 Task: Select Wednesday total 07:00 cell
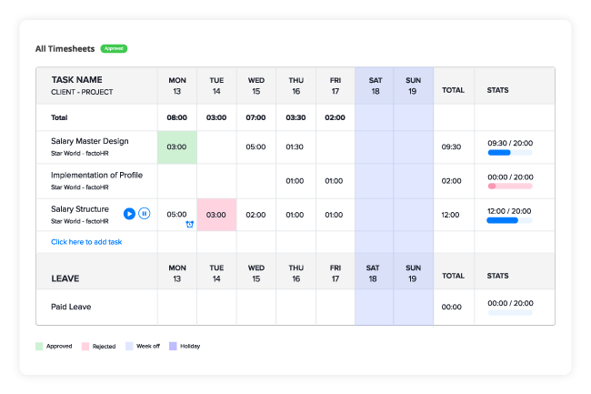[255, 117]
